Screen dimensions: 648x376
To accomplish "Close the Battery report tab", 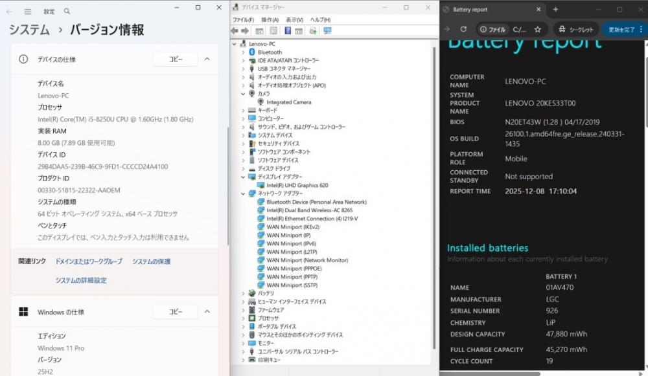I will 538,9.
